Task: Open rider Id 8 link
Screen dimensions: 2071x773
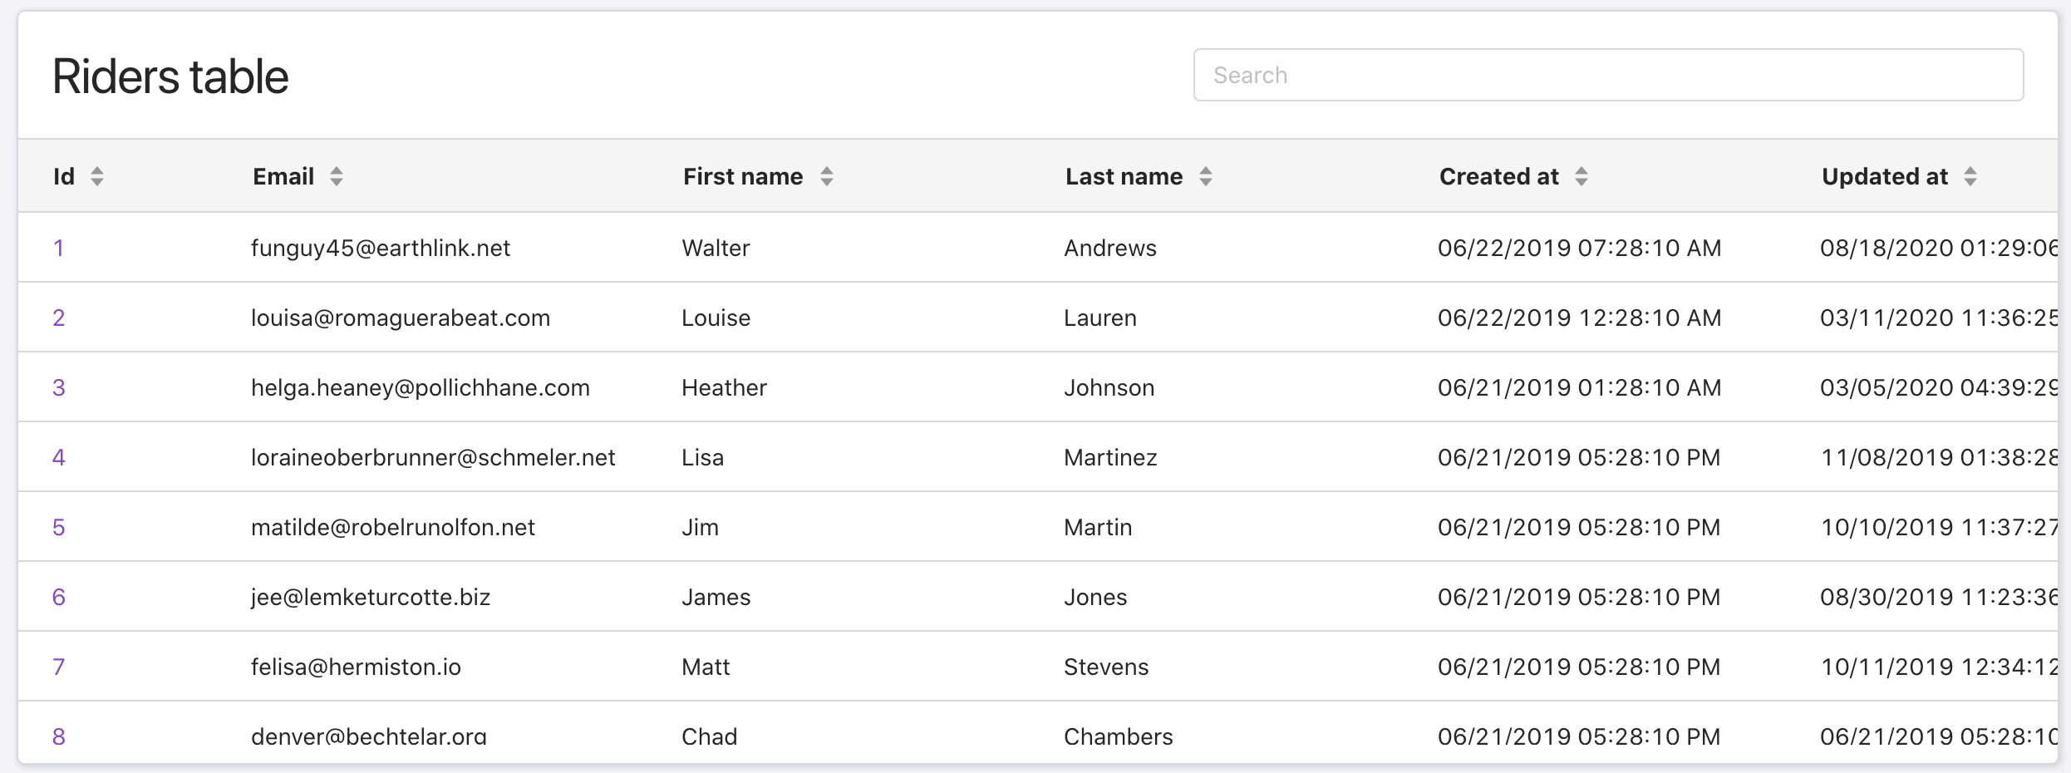Action: click(59, 736)
